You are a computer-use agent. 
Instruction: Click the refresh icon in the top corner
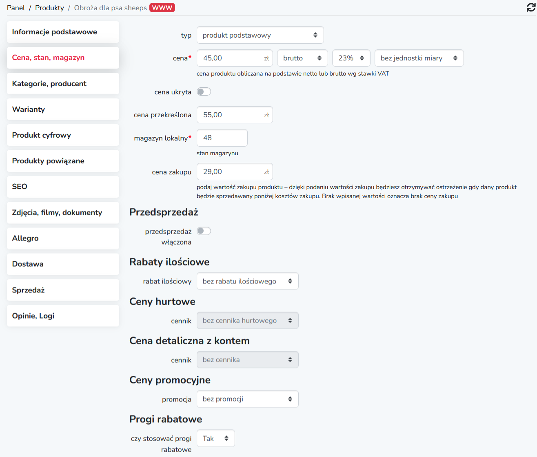[531, 7]
